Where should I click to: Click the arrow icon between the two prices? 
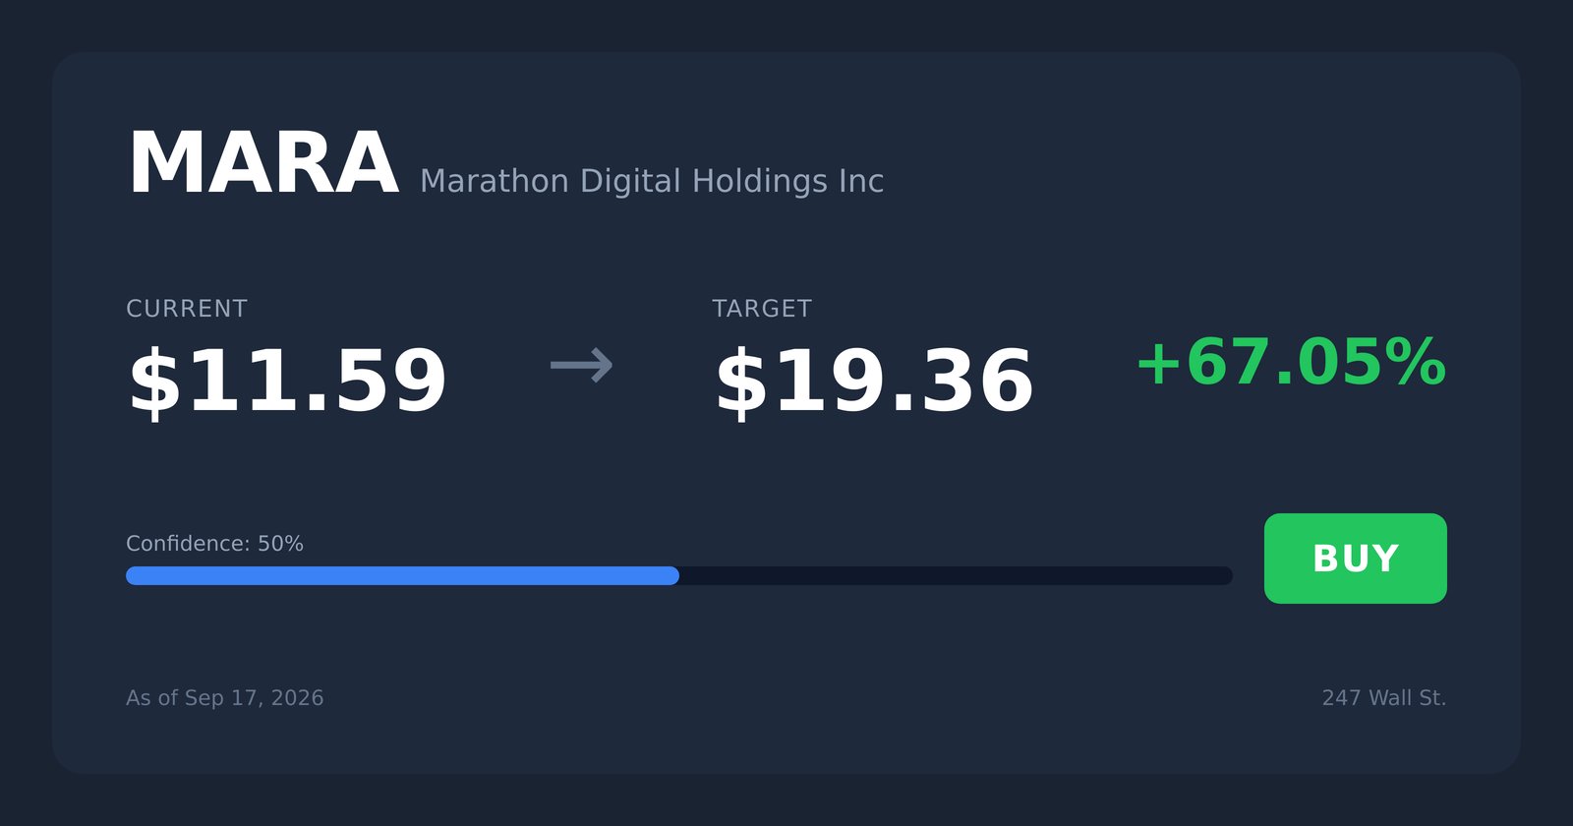pos(582,366)
